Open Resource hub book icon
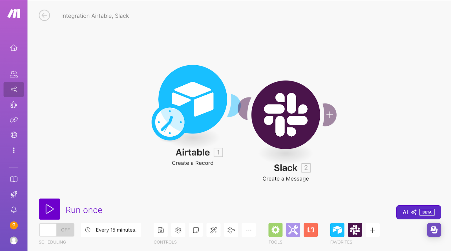Image resolution: width=451 pixels, height=251 pixels. tap(14, 179)
